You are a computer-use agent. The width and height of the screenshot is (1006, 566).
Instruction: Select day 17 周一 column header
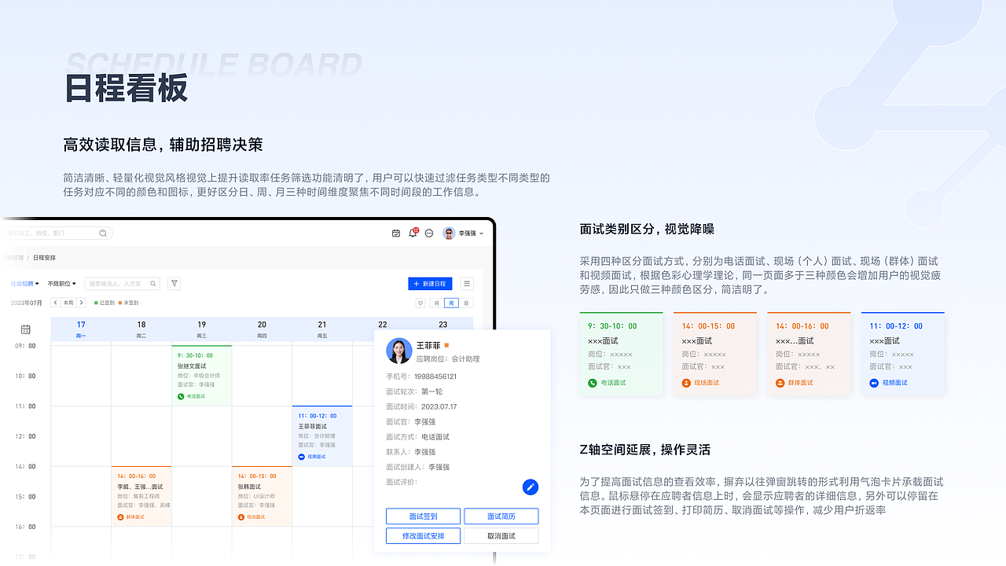81,329
